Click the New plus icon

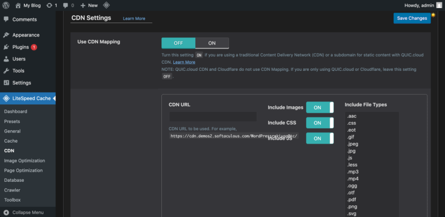[83, 5]
